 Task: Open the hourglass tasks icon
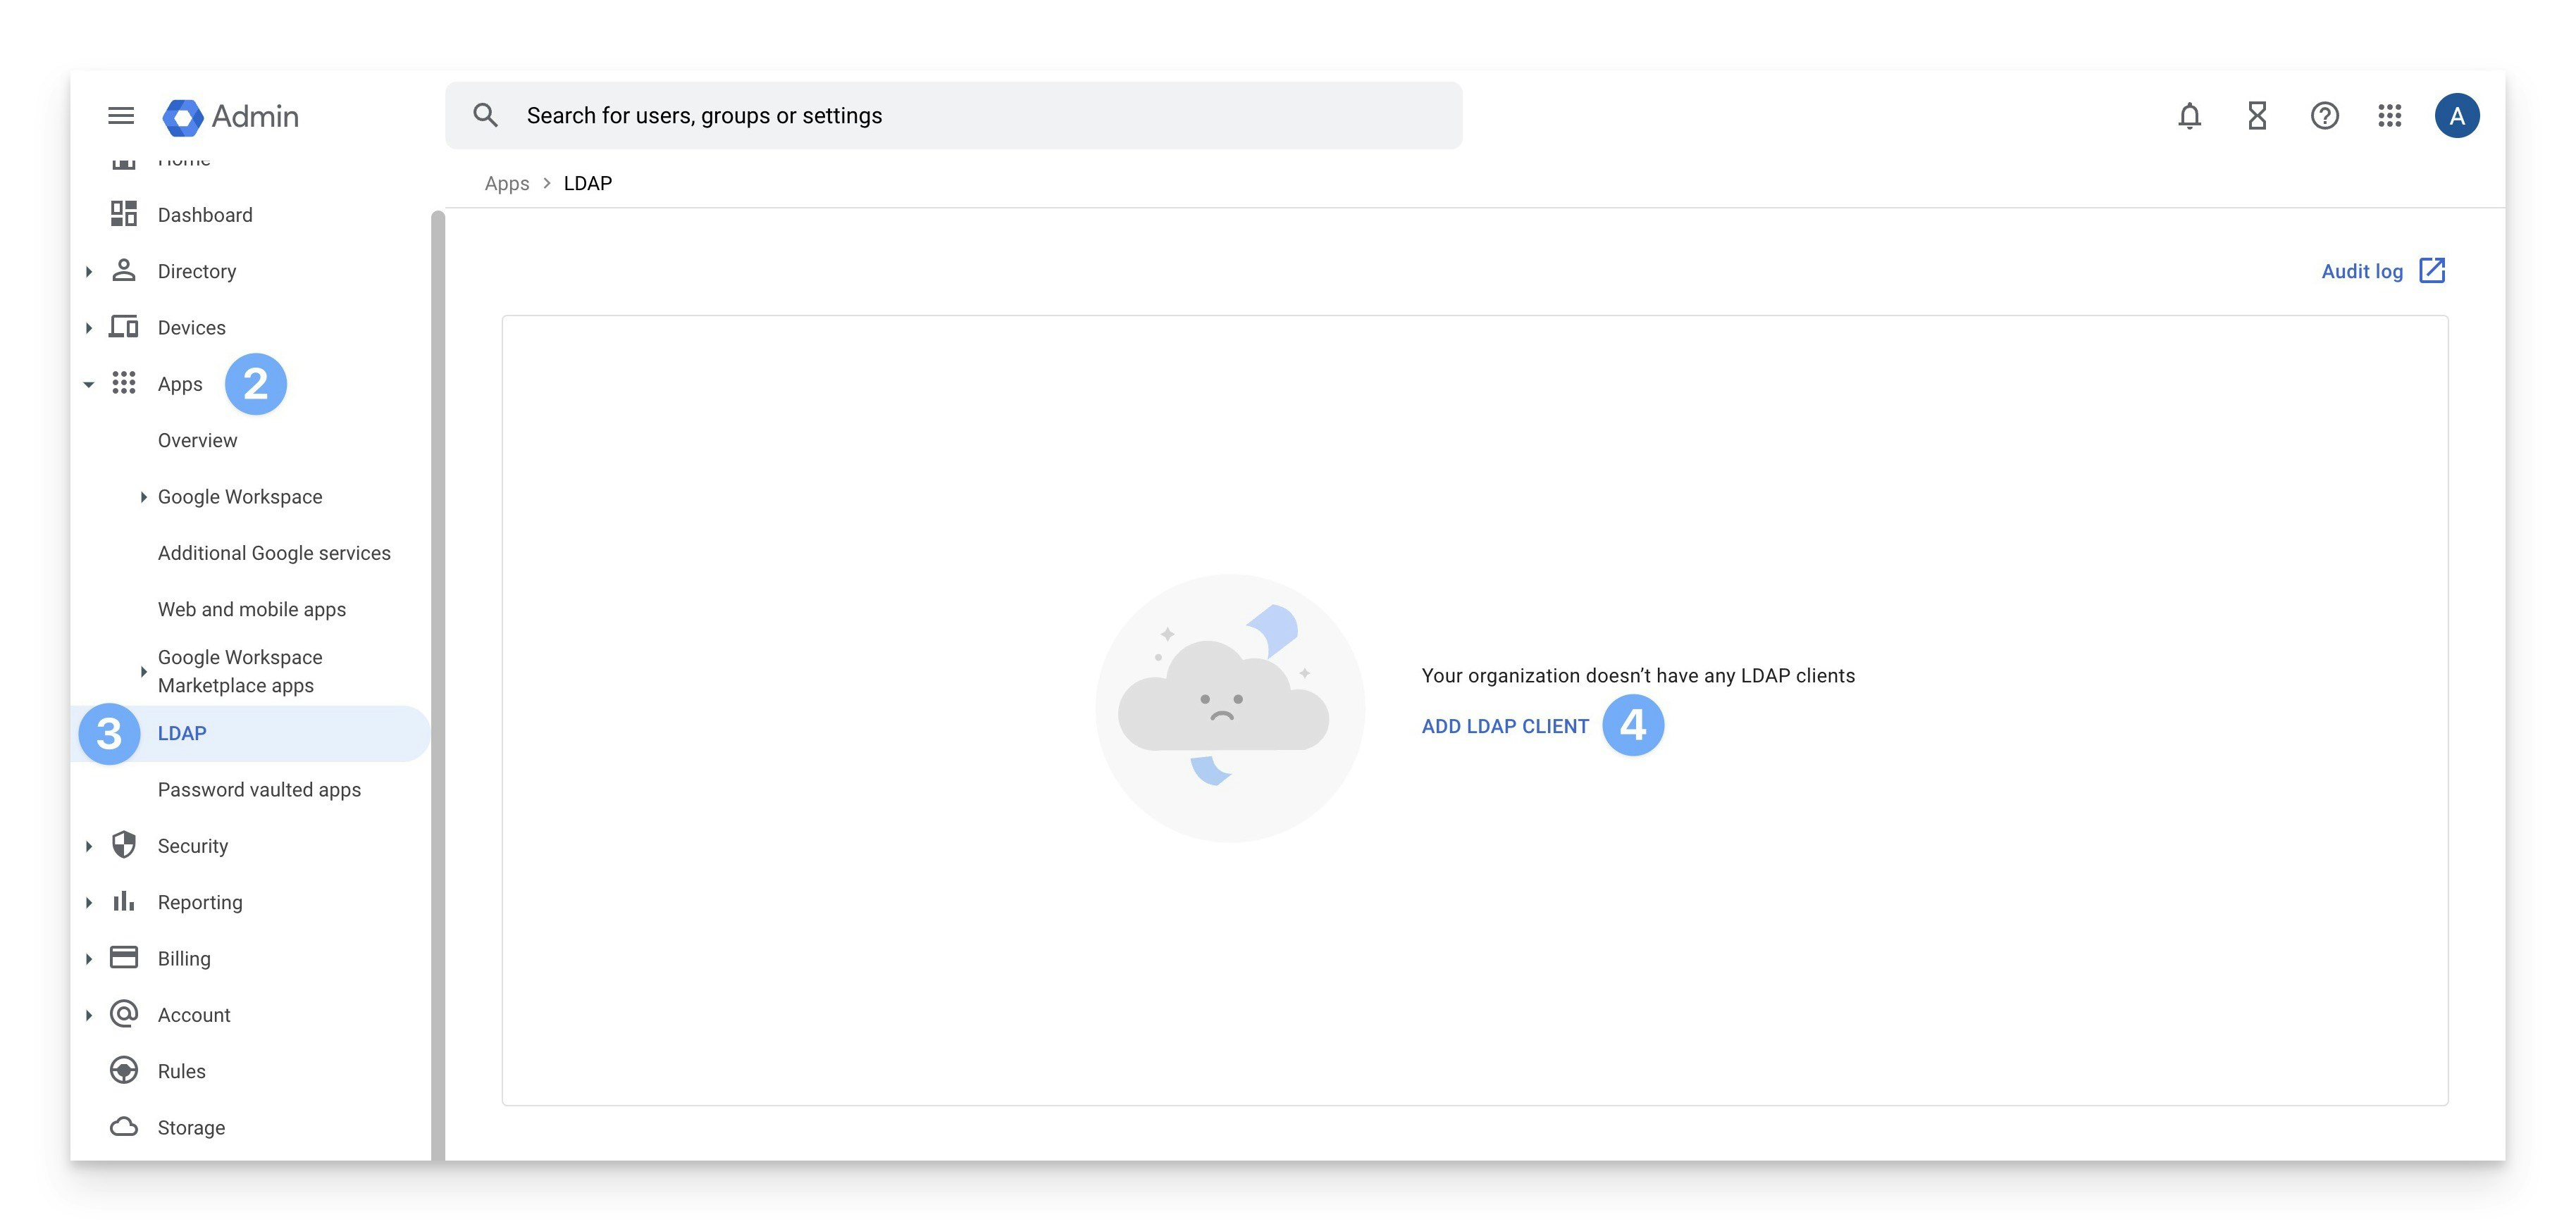2257,116
